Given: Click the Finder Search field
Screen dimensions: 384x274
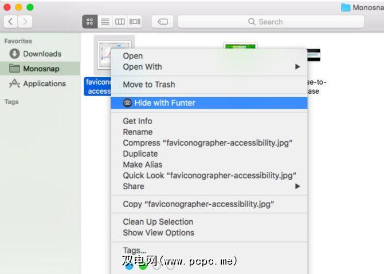Looking at the screenshot, I should (271, 22).
